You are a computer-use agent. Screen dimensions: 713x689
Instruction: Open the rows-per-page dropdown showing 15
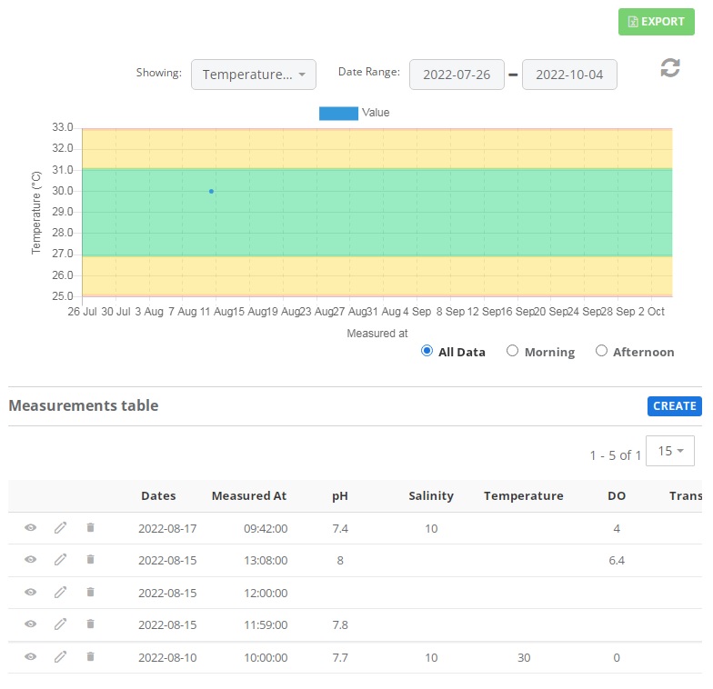tap(669, 451)
